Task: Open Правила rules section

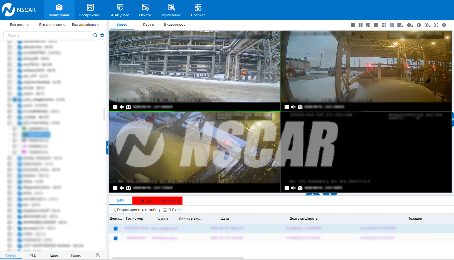Action: [198, 10]
